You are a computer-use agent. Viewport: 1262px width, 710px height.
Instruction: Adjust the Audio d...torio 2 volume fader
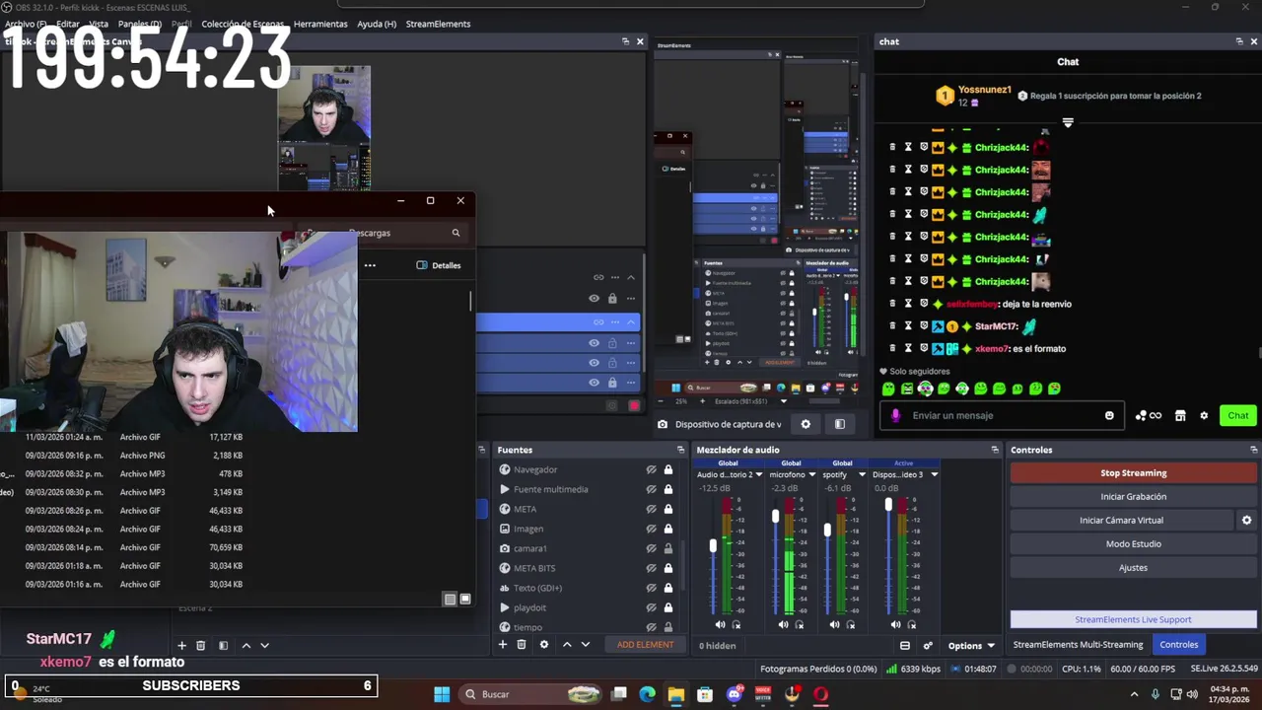click(x=713, y=546)
